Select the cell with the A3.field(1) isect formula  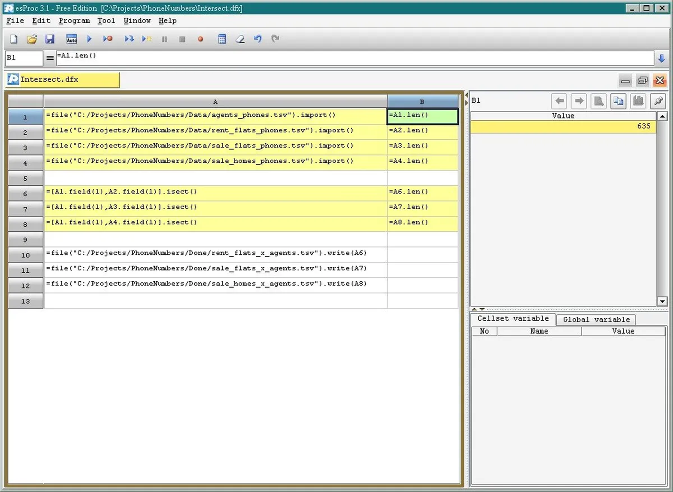215,209
